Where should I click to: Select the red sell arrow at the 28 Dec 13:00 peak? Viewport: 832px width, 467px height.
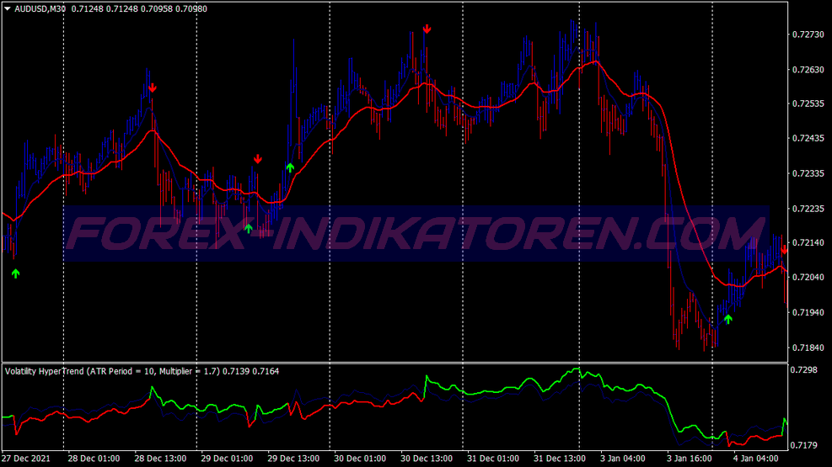click(x=152, y=88)
